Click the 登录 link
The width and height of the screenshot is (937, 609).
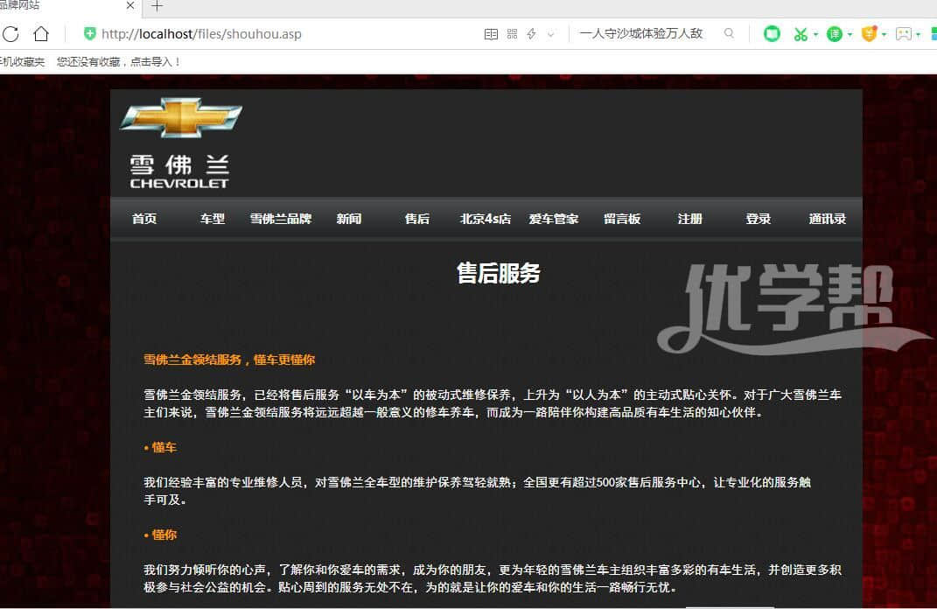(x=759, y=219)
